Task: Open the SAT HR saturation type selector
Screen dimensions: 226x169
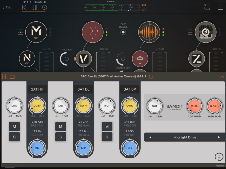Action: (x=37, y=89)
